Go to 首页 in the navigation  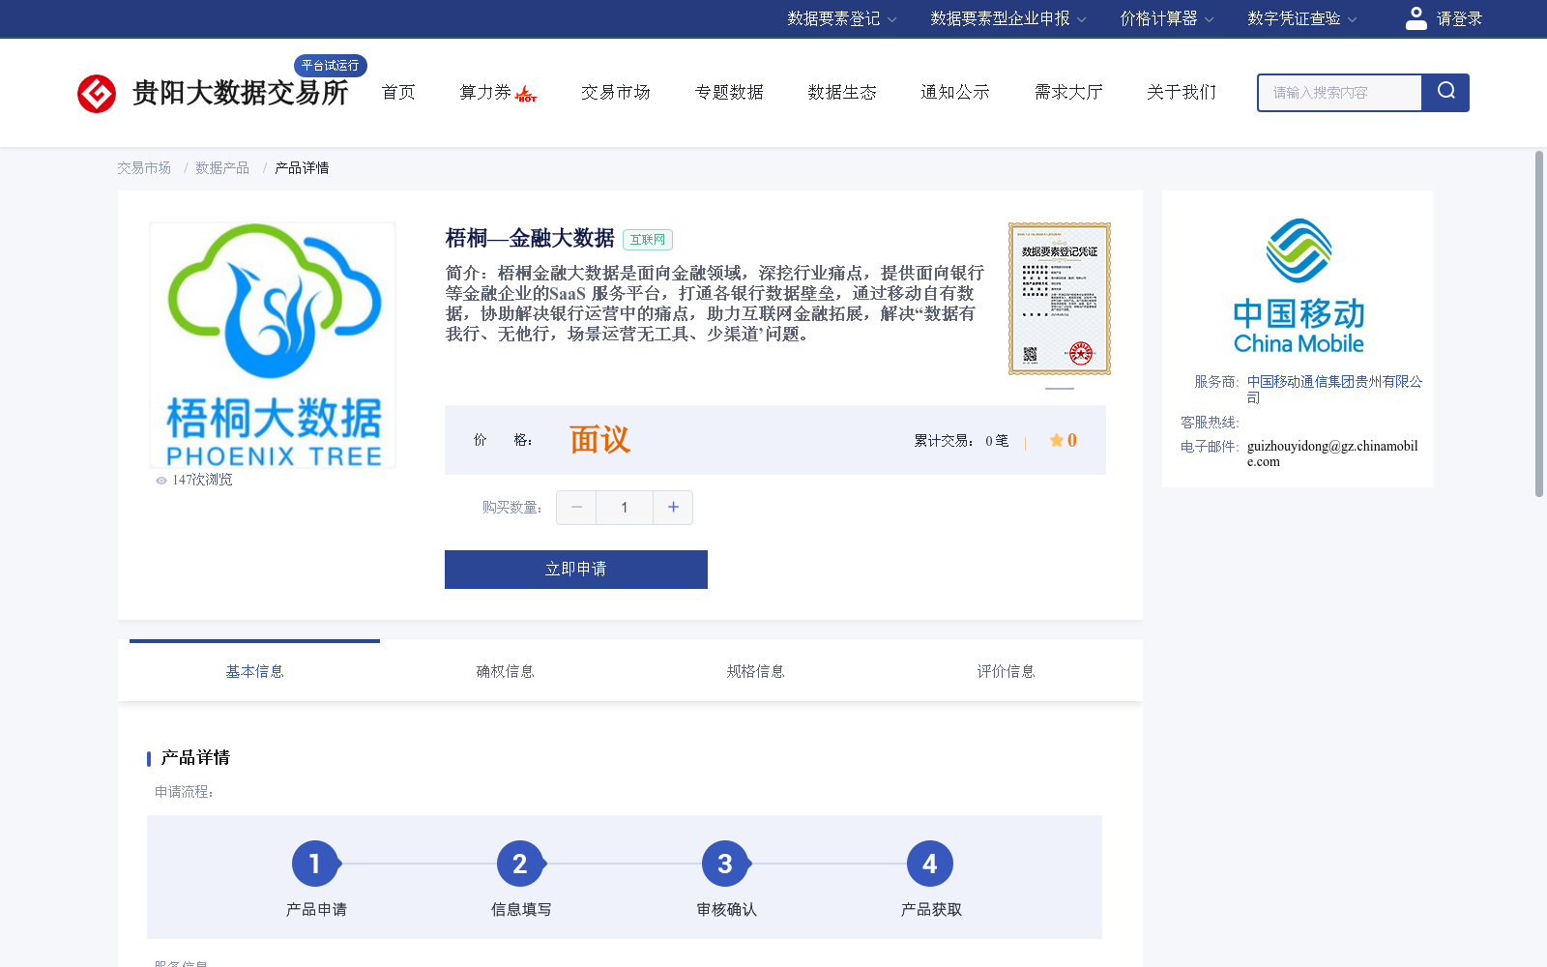click(398, 93)
